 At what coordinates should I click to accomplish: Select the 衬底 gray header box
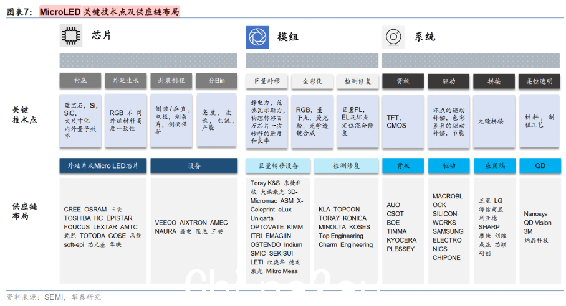80,81
